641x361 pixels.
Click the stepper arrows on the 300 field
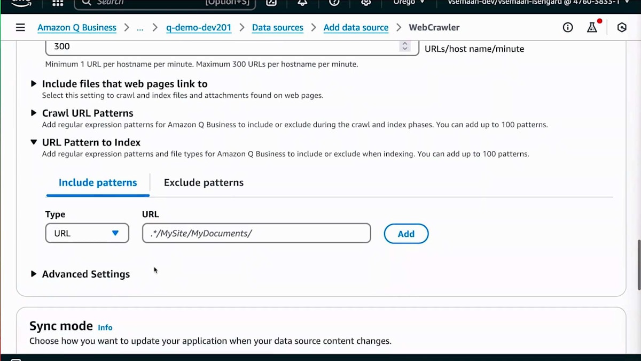pos(405,47)
